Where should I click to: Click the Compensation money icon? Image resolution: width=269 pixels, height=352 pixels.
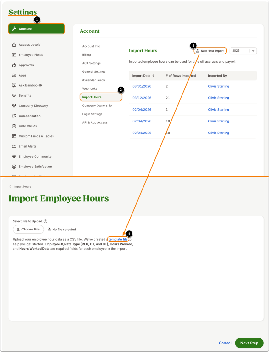[14, 116]
